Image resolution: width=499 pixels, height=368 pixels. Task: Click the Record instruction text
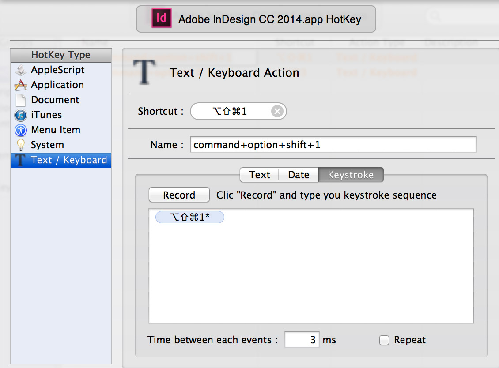point(326,195)
